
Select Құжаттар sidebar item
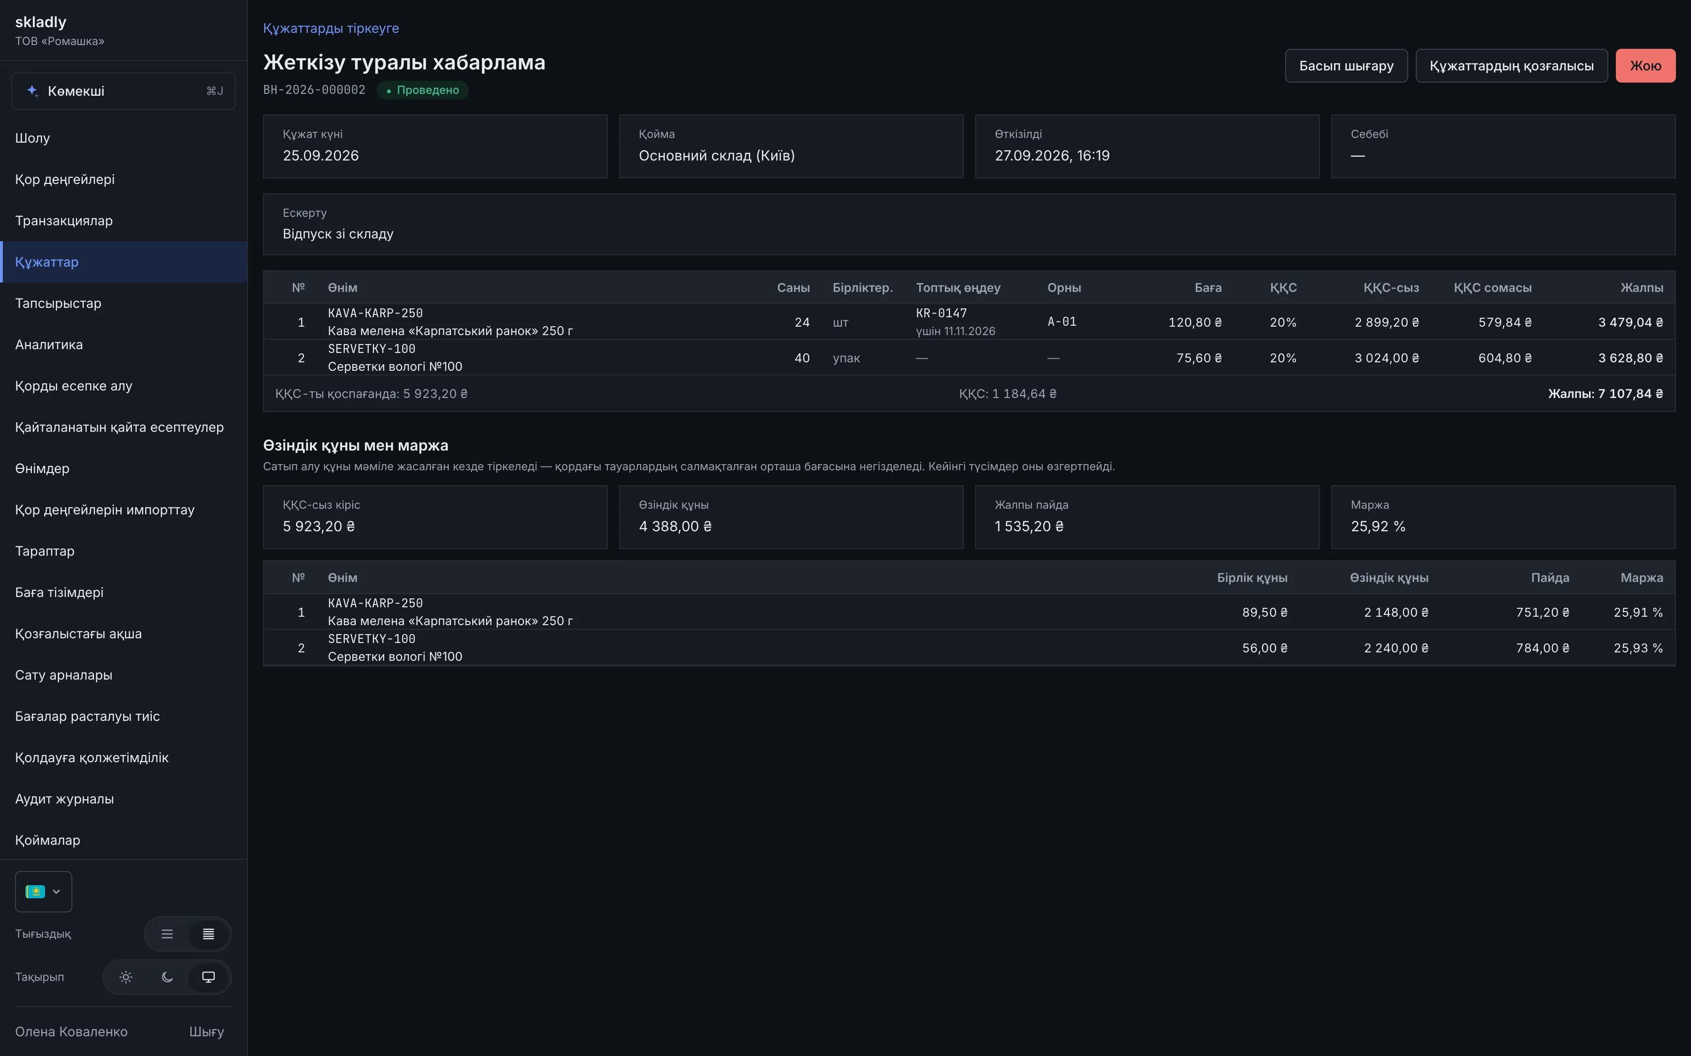pos(124,262)
